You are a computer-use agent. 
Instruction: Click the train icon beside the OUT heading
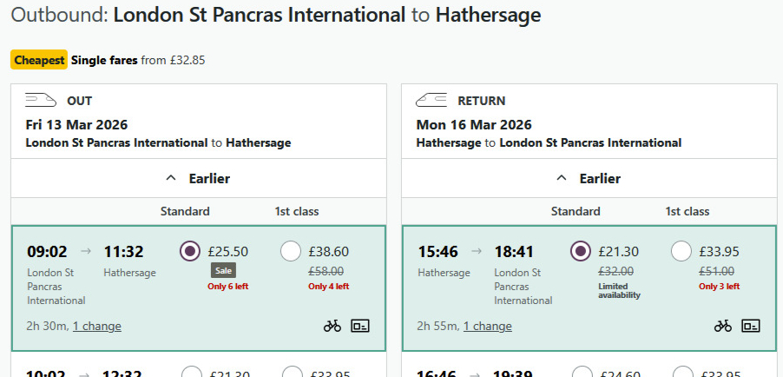(41, 100)
